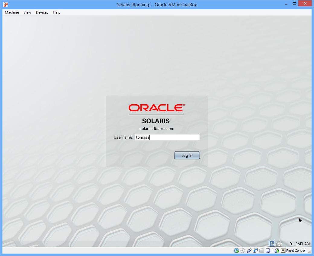
Task: Click into the Username input field
Action: [x=167, y=137]
